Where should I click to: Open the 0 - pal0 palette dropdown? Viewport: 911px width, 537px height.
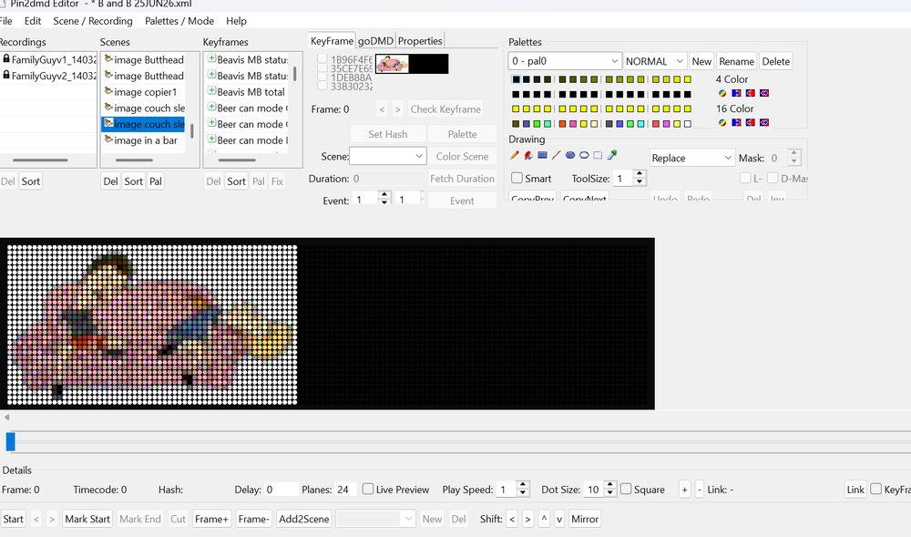565,61
